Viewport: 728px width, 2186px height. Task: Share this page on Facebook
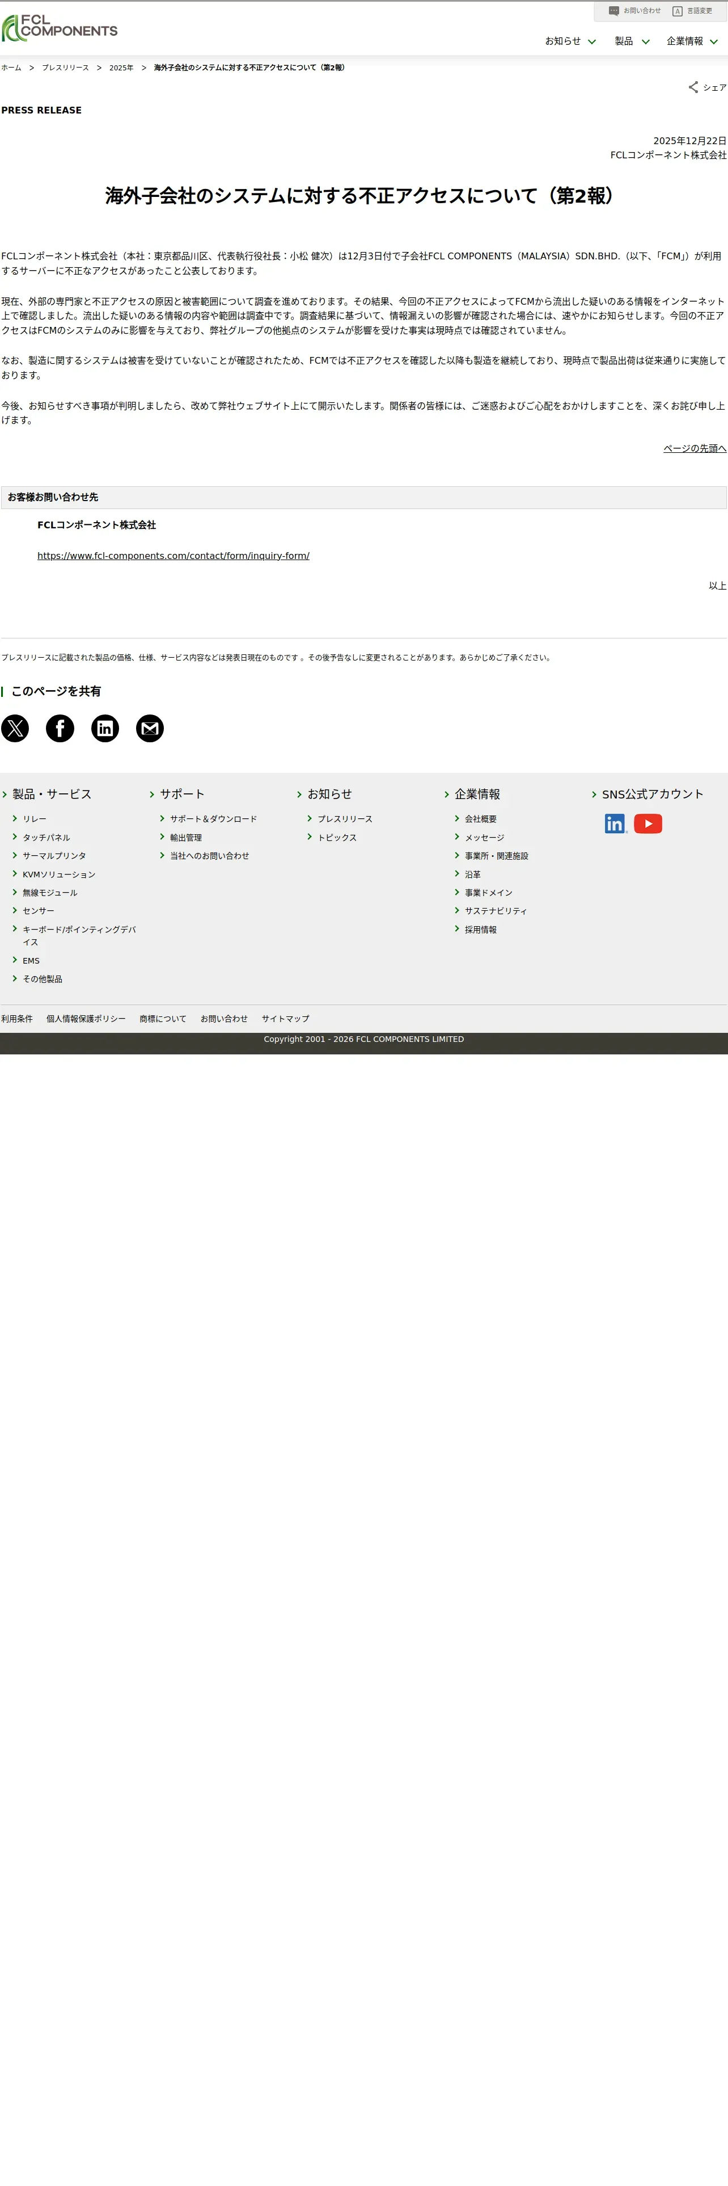coord(60,728)
